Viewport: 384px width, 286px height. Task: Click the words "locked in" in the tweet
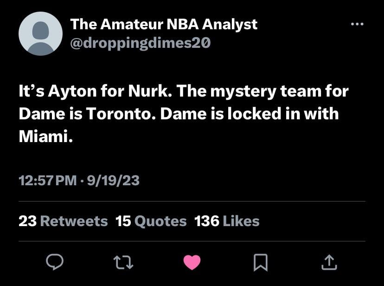tap(249, 114)
